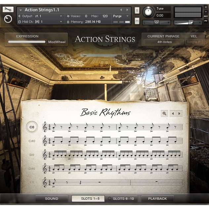Click the circular performance view icon under the wrench
209x209 pixels.
pyautogui.click(x=8, y=19)
